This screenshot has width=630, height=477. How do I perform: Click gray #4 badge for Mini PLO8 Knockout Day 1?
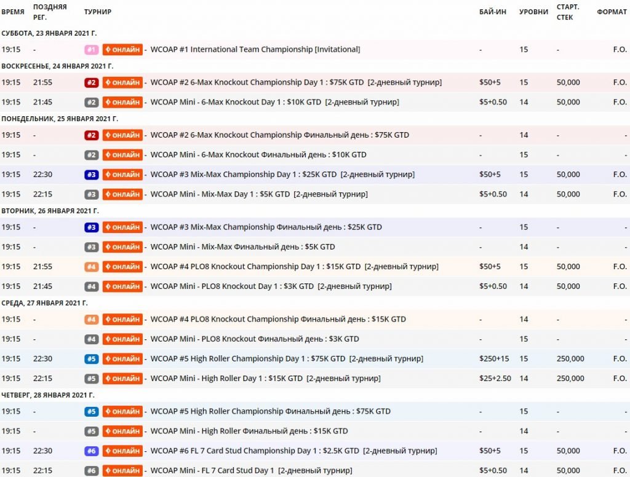tap(91, 286)
